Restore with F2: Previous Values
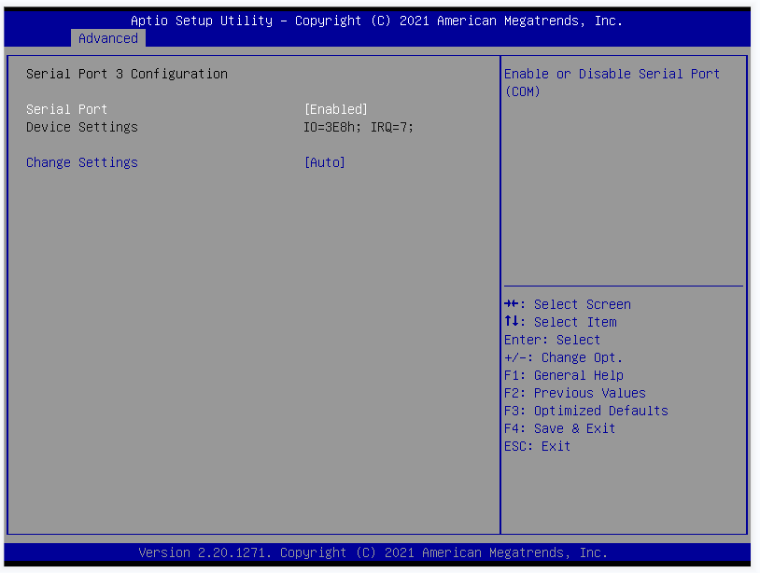This screenshot has height=573, width=760. click(574, 393)
